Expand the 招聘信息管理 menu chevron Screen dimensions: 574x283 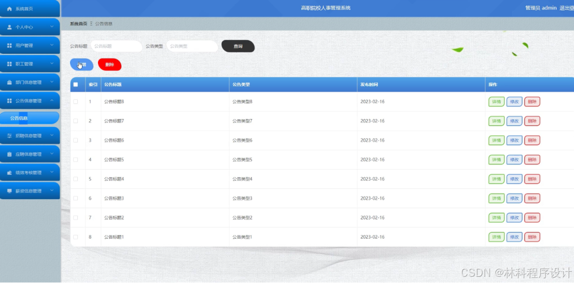click(52, 136)
